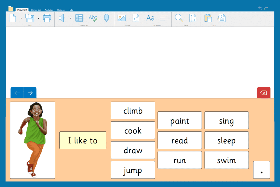Create a new document
The width and height of the screenshot is (280, 187).
click(13, 18)
